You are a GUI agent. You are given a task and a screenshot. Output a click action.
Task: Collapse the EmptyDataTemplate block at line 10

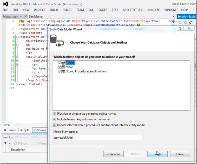coord(17,61)
